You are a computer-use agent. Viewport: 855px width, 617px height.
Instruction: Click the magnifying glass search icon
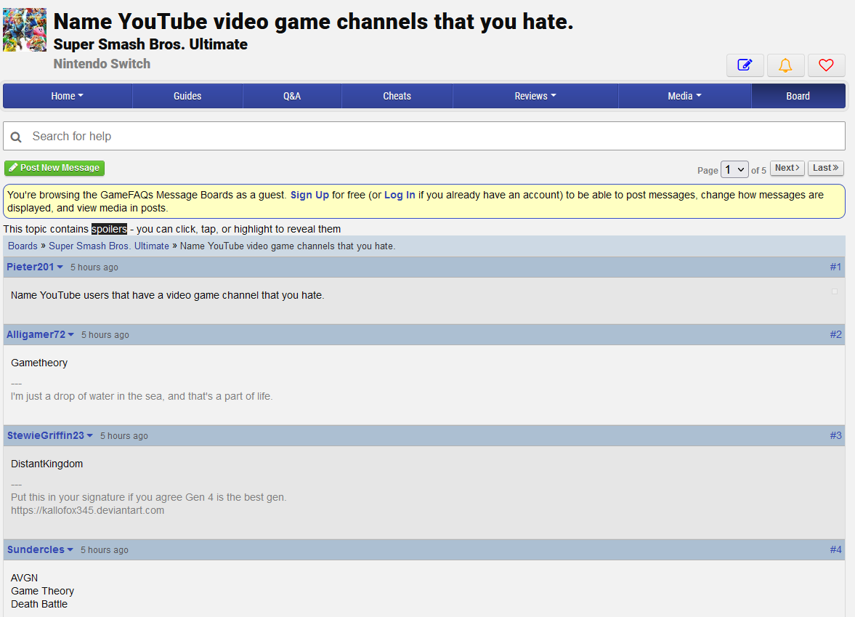click(x=17, y=137)
